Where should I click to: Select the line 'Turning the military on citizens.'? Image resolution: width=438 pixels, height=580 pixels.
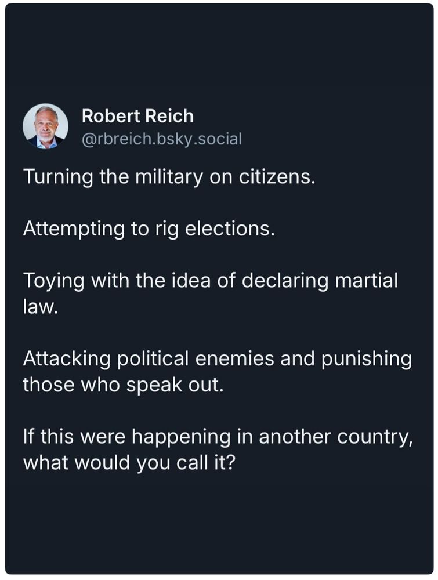169,176
